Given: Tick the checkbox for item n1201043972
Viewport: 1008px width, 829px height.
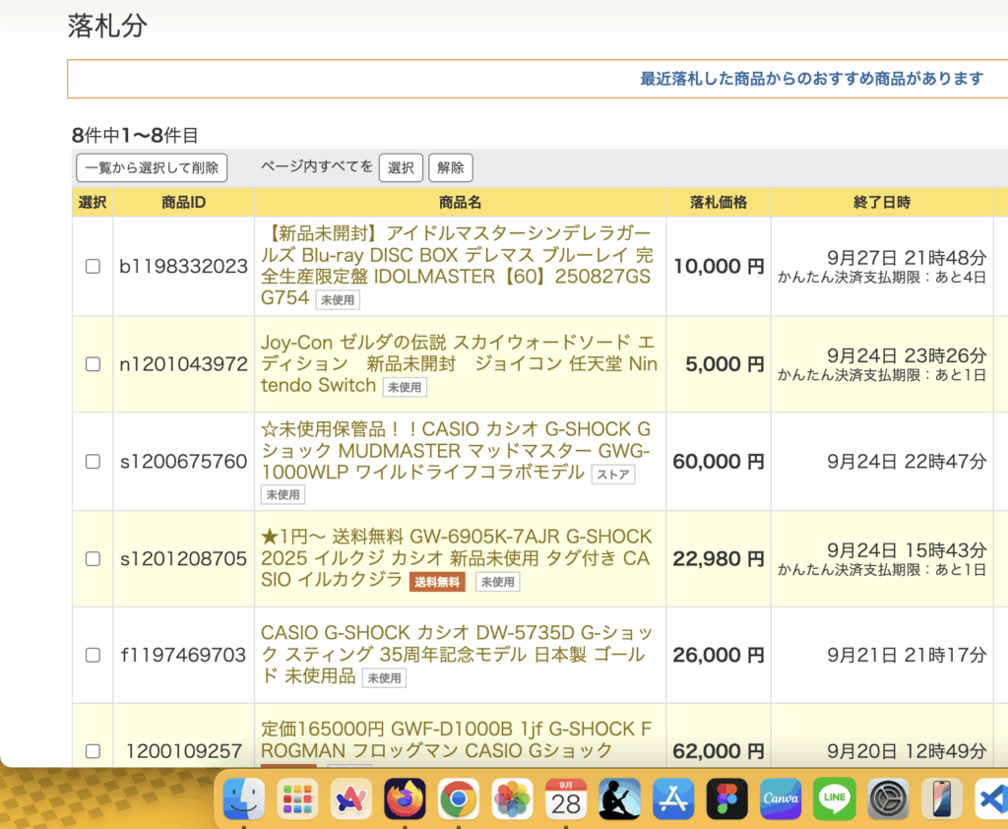Looking at the screenshot, I should pos(93,363).
